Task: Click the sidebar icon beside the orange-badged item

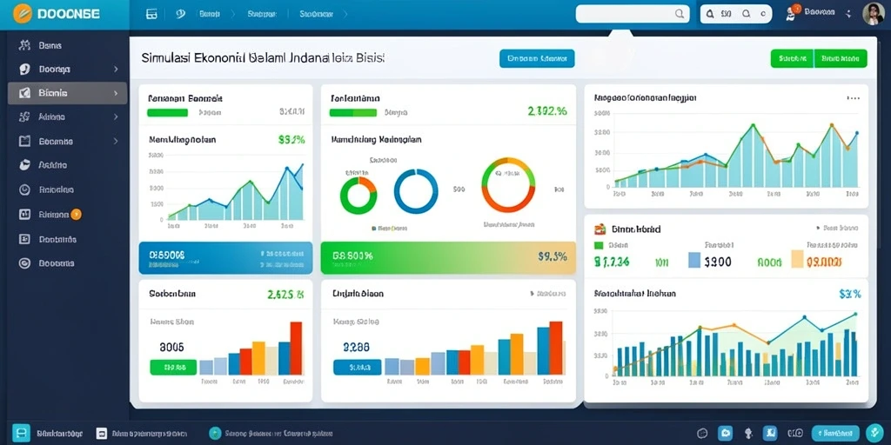Action: tap(24, 215)
